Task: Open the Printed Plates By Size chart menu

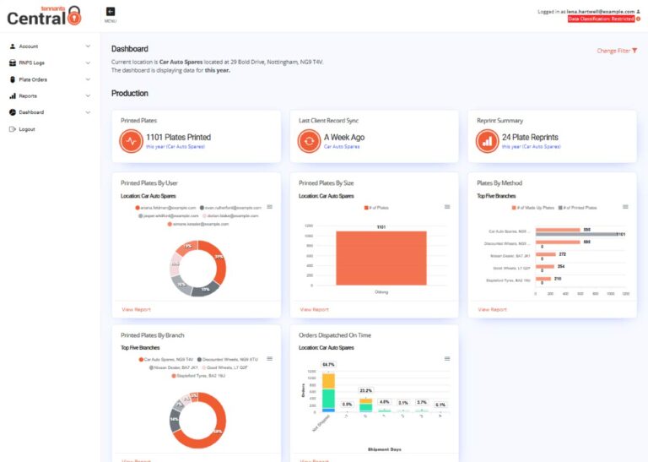Action: (x=447, y=207)
